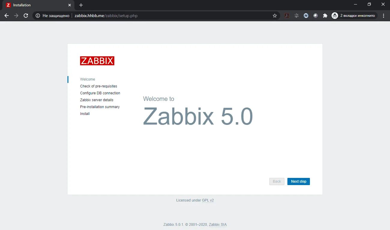Go back with the browser back arrow
Screen dimensions: 390x230
(7, 16)
